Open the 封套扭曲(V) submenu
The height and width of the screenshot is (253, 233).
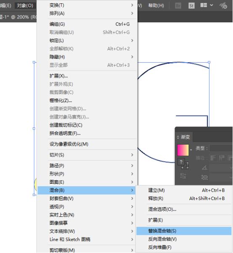[x=87, y=199]
